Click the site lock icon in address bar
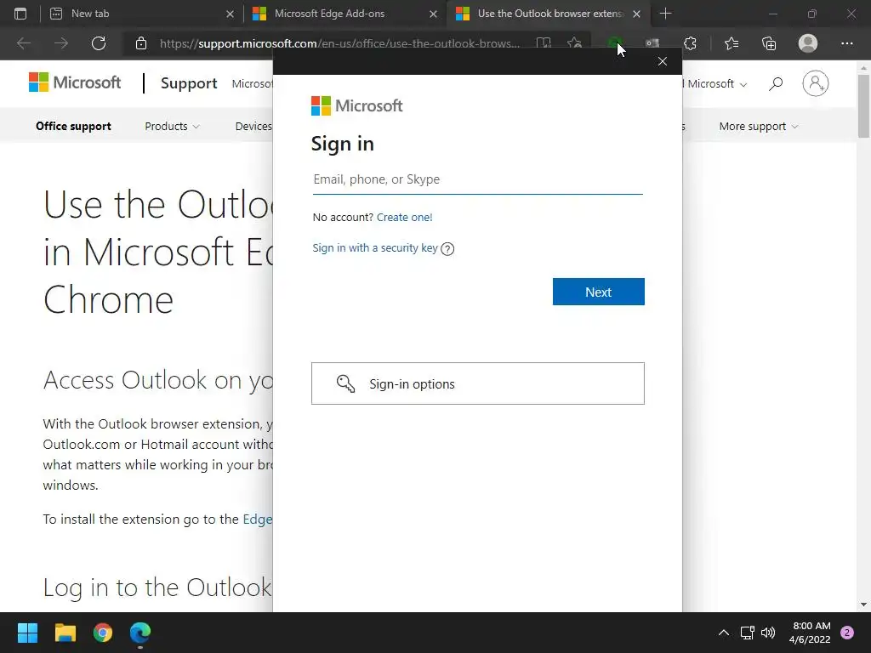This screenshot has height=653, width=871. [x=141, y=43]
